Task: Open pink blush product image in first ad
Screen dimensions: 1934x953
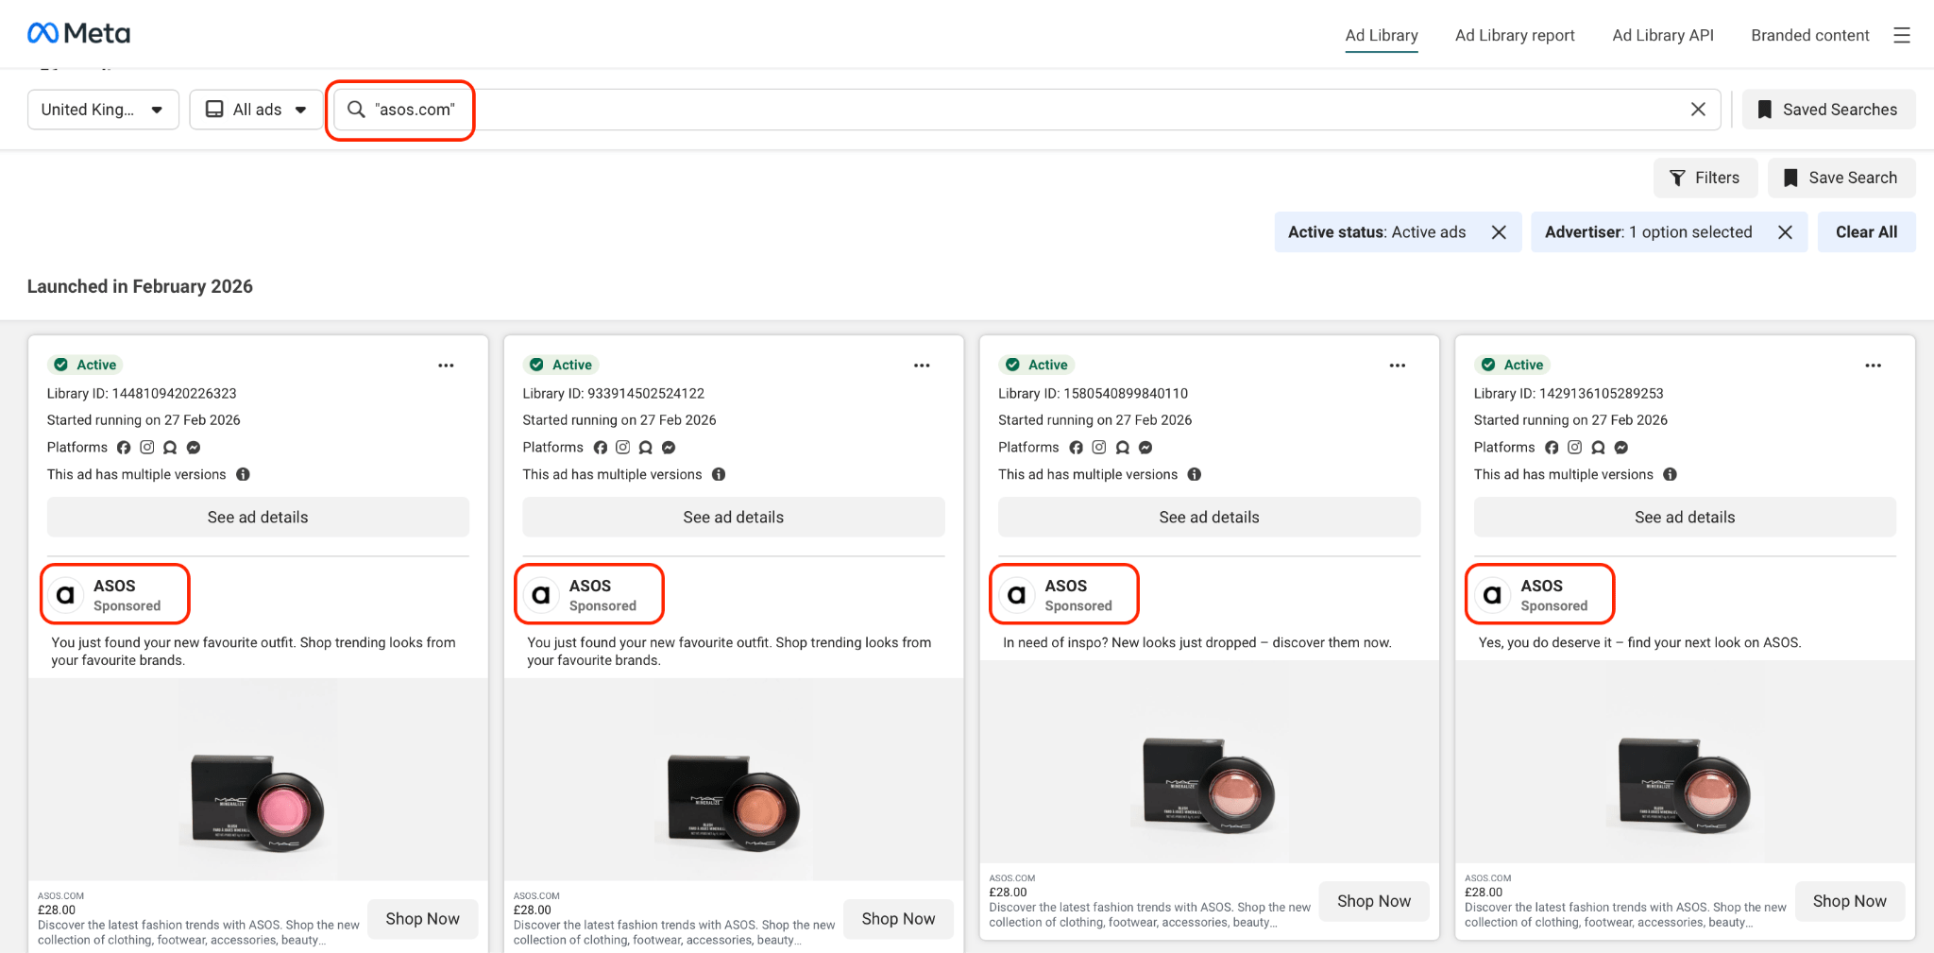Action: coord(258,779)
